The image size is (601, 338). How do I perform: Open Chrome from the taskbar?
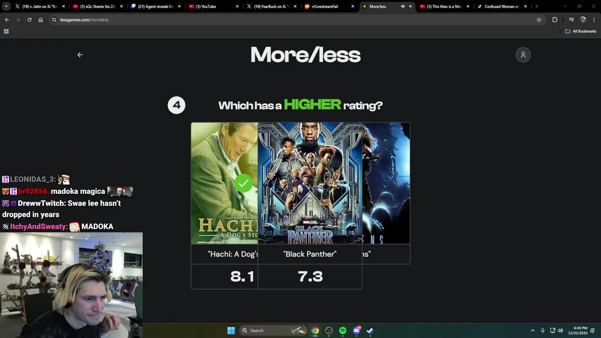[315, 330]
